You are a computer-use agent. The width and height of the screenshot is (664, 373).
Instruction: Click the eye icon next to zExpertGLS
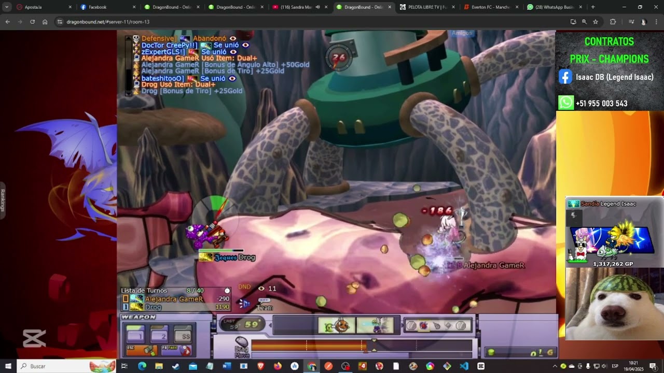click(233, 52)
